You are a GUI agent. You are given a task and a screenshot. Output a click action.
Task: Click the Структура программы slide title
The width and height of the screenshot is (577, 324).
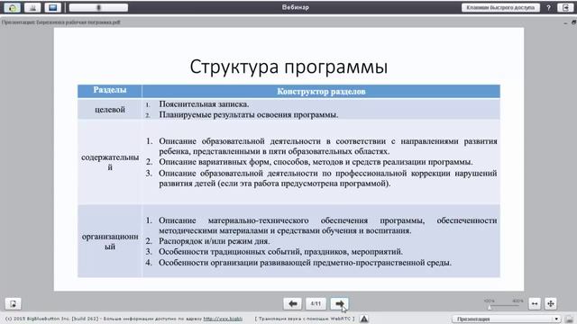[x=288, y=67]
